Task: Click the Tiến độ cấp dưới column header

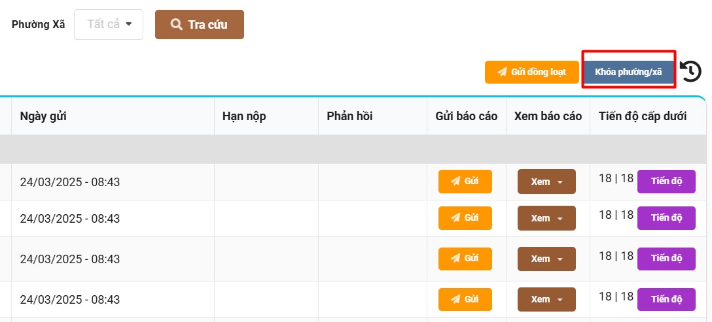Action: (642, 116)
